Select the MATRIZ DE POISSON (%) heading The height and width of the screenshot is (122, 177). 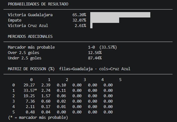(x=31, y=69)
